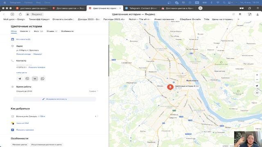
Task: Open the browser hamburger menu
Action: point(257,8)
